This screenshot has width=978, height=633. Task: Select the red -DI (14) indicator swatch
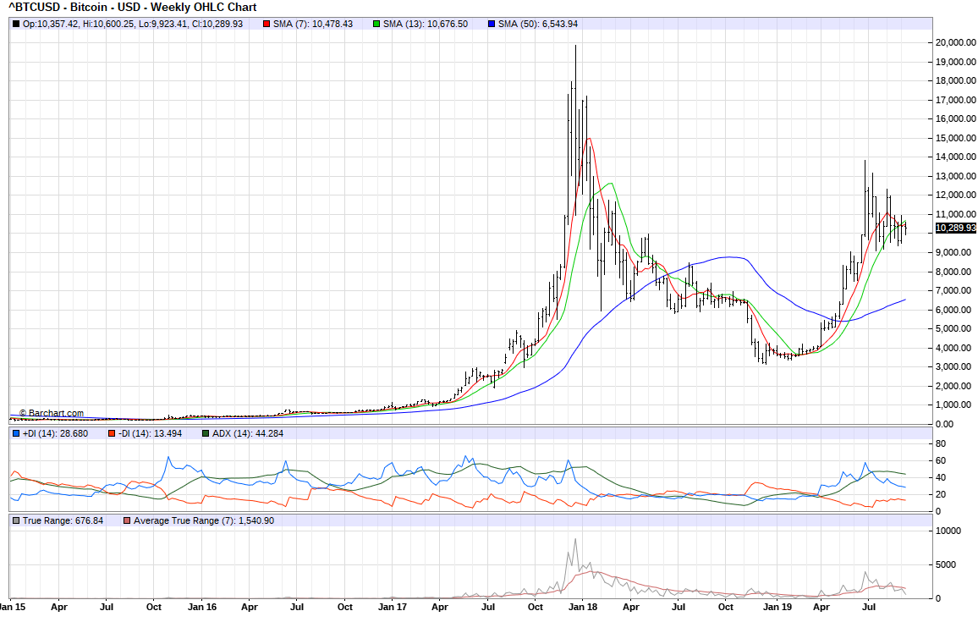point(112,434)
